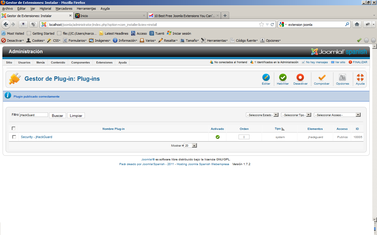Select the Security - jHackGuard row checkbox
The width and height of the screenshot is (377, 235).
[14, 137]
